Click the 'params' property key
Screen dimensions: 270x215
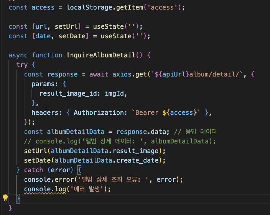click(x=43, y=84)
